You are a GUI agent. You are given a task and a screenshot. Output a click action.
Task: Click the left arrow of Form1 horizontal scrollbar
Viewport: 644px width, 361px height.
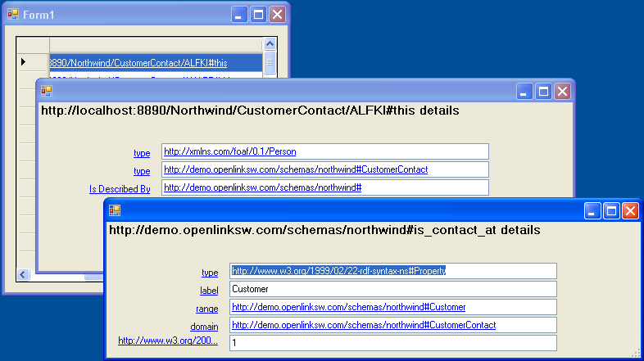pos(23,275)
